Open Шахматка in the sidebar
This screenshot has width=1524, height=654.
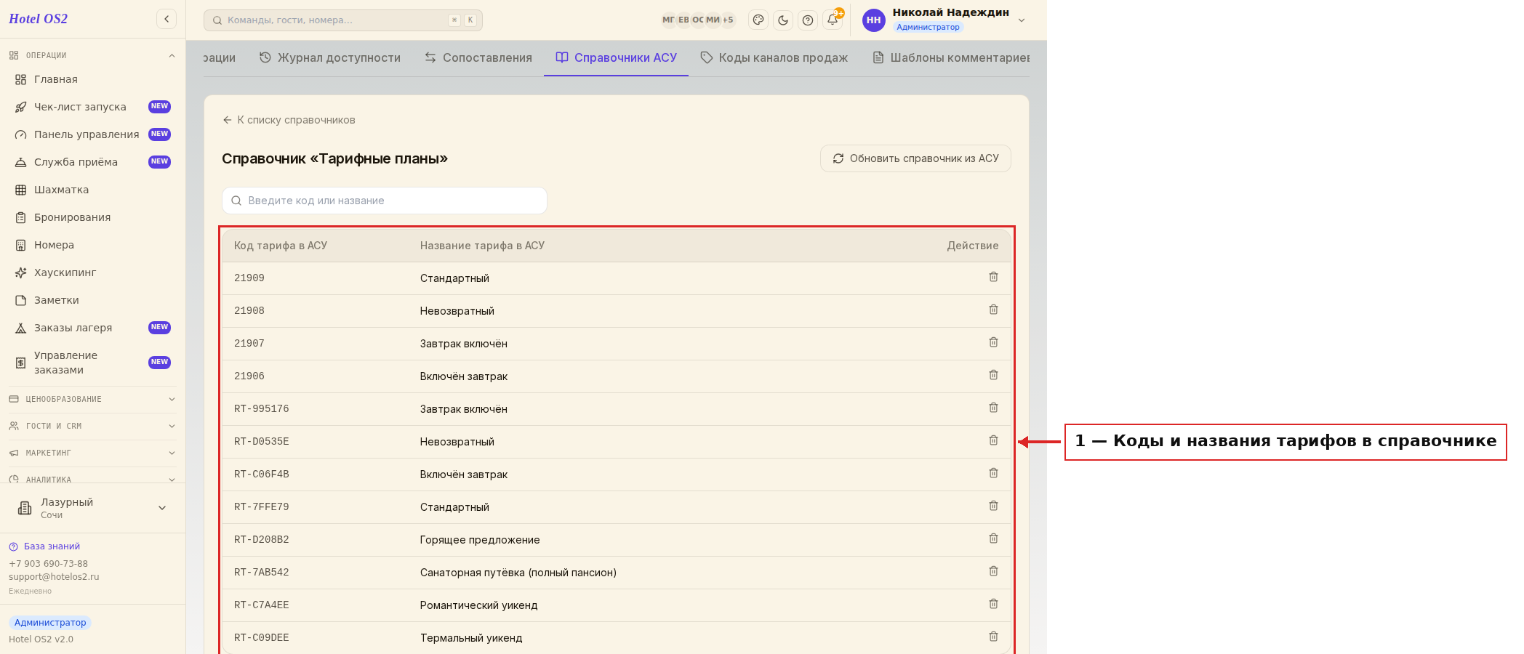[92, 190]
